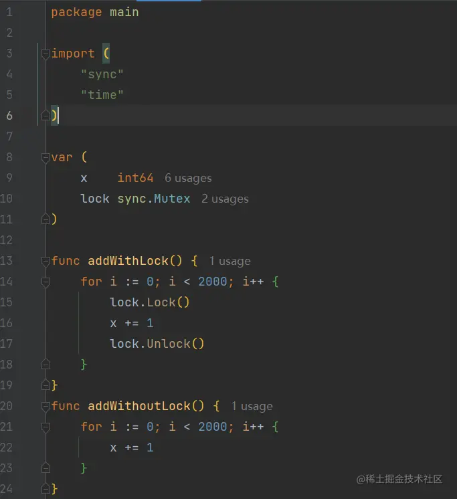Fold the var block on line 8
457x499 pixels.
[45, 158]
